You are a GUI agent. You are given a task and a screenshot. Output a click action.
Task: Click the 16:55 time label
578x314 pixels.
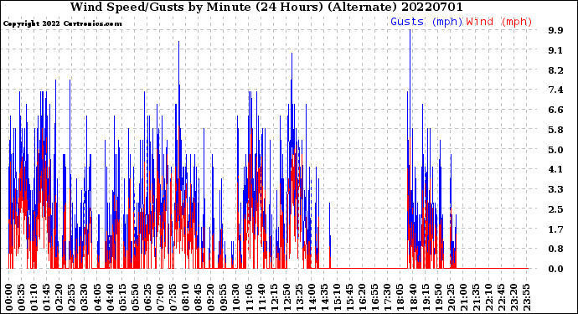pos(374,297)
